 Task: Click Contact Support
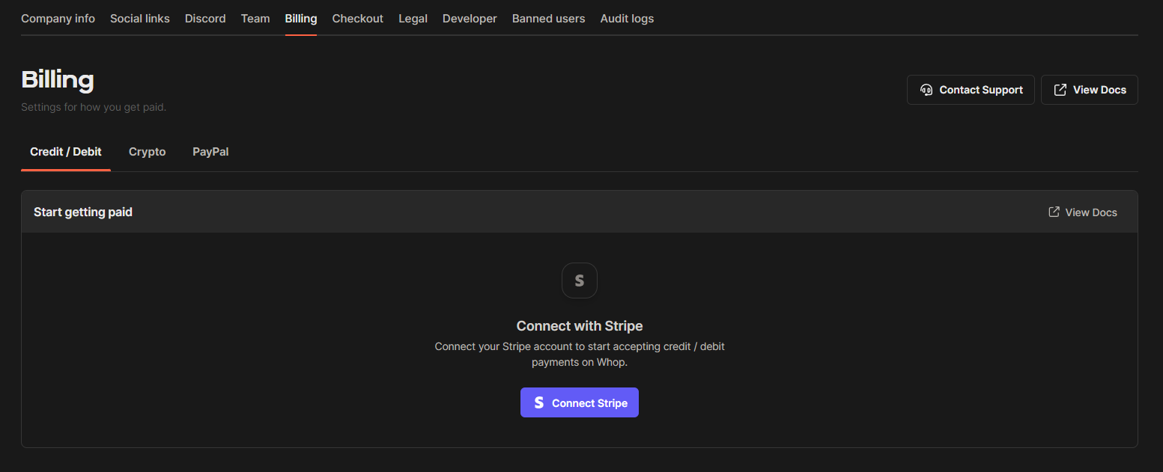[x=971, y=89]
